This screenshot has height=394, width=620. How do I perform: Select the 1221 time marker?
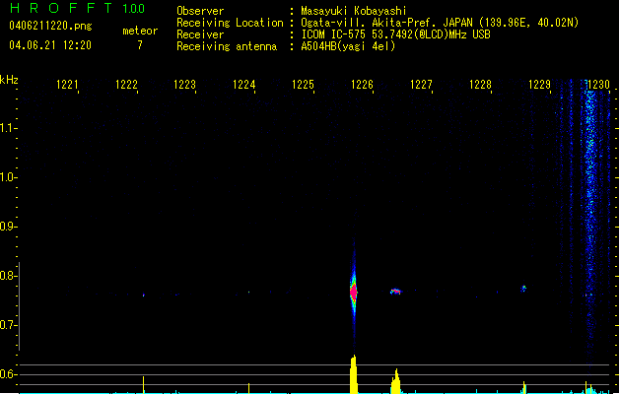tap(67, 86)
